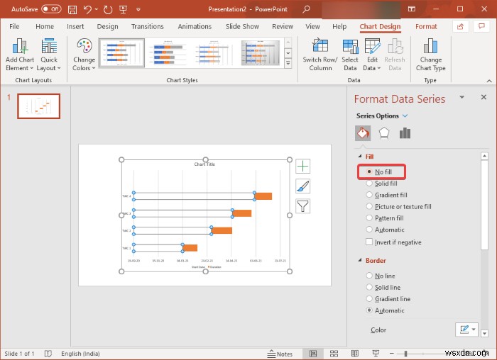Click the Save icon in title bar
Image resolution: width=497 pixels, height=360 pixels.
(x=72, y=9)
